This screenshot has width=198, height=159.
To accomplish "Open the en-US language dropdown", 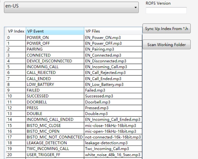I will (x=71, y=7).
